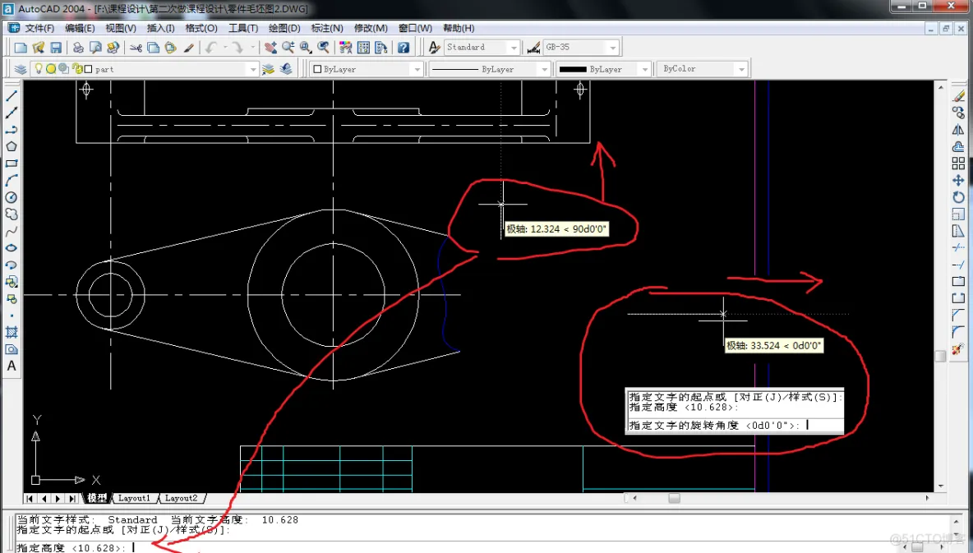Viewport: 973px width, 553px height.
Task: Open the Undo history dropdown arrow
Action: [x=224, y=47]
